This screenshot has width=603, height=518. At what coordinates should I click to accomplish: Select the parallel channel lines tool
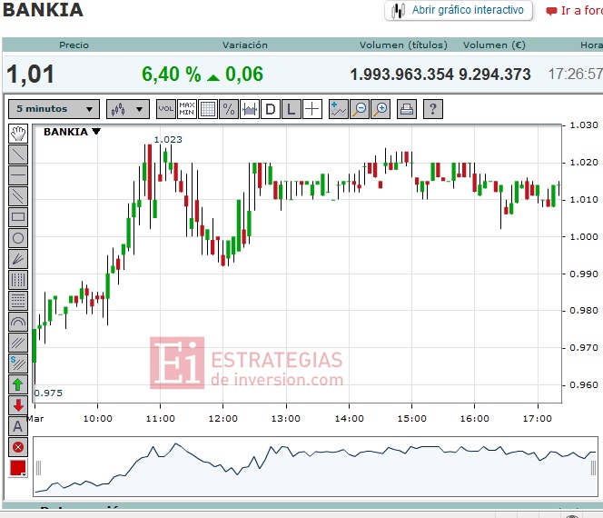click(18, 342)
